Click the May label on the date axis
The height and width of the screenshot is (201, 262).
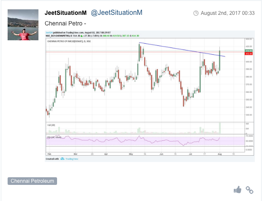click(x=131, y=154)
